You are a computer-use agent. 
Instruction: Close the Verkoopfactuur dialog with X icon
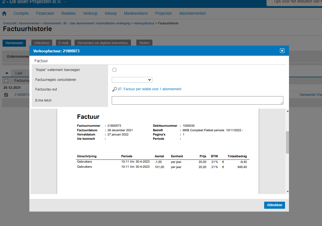point(282,51)
